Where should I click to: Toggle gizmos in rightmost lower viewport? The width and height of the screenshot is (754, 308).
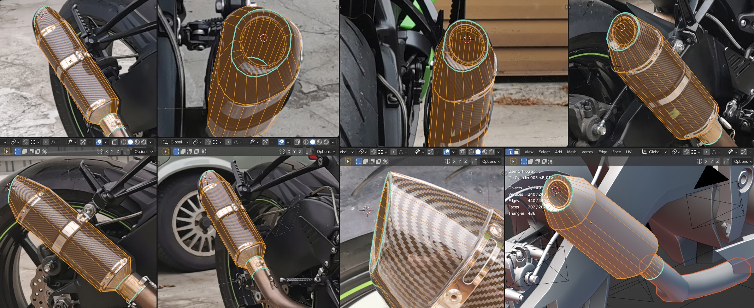click(x=744, y=152)
